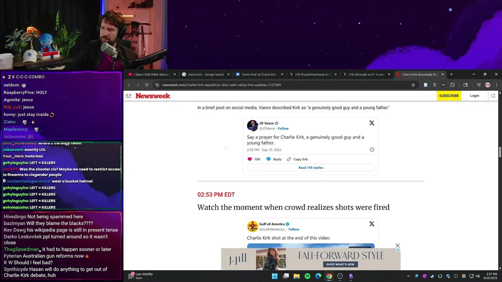The image size is (502, 282).
Task: Expand the system tray hidden icons chevron
Action: (408, 276)
